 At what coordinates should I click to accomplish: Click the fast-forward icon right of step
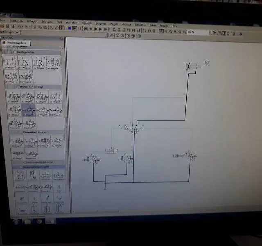106,29
